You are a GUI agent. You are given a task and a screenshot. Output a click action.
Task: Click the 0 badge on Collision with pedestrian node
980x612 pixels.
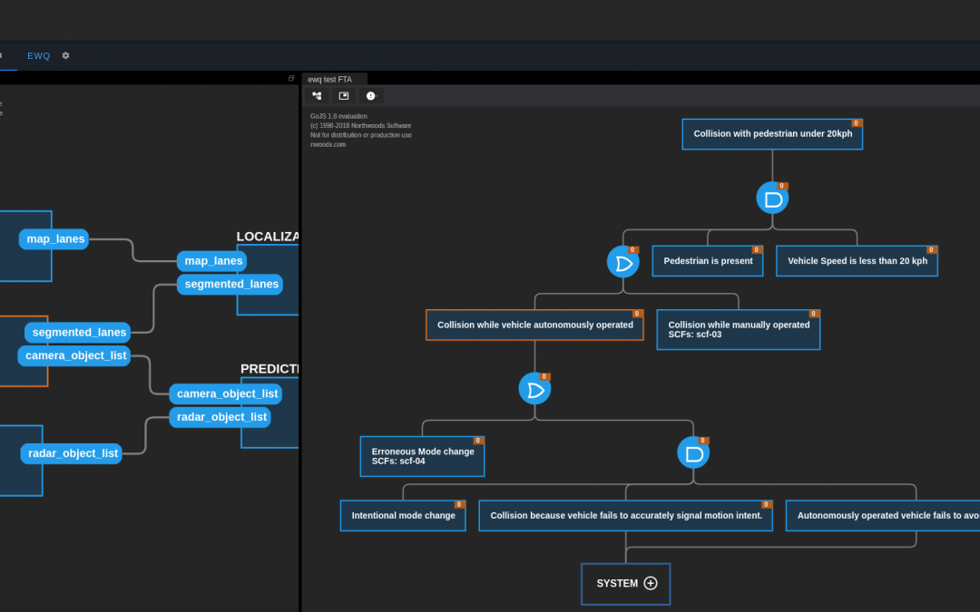tap(857, 123)
